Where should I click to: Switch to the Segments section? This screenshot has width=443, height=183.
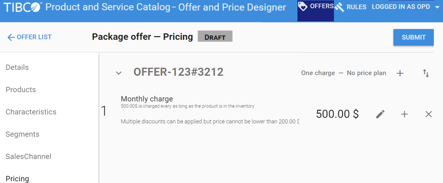[22, 134]
